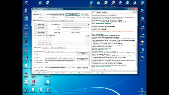The image size is (169, 95).
Task: Click the 'Писать eMMC' button
Action: [x=41, y=27]
